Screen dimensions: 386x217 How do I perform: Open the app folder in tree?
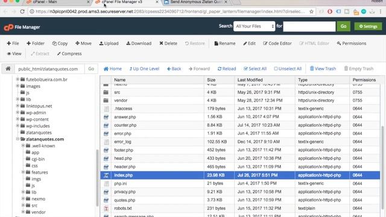[x=35, y=153]
